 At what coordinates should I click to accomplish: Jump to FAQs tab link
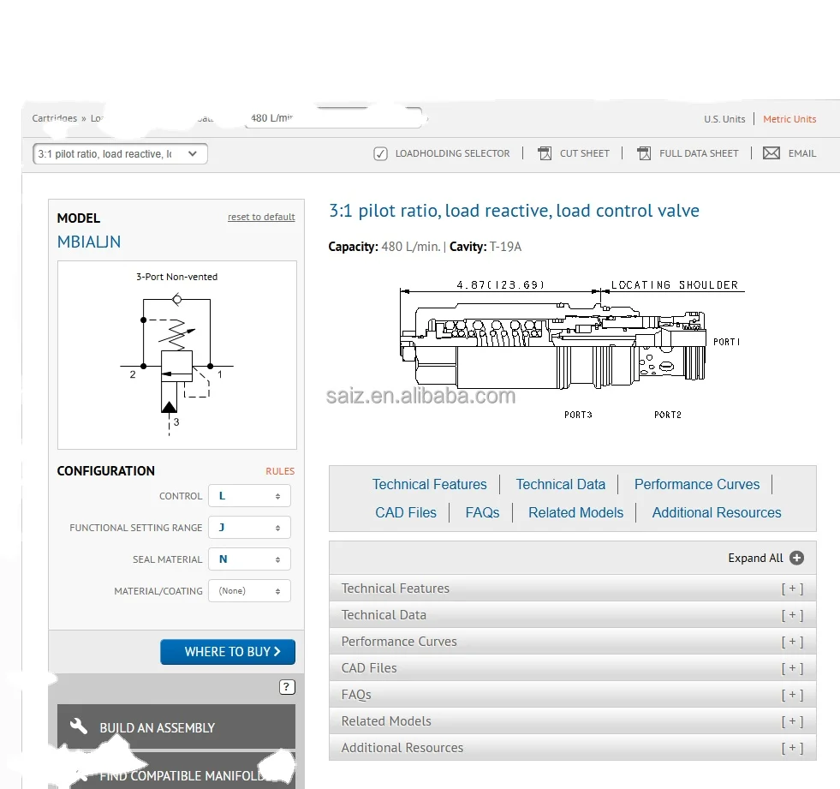point(482,513)
